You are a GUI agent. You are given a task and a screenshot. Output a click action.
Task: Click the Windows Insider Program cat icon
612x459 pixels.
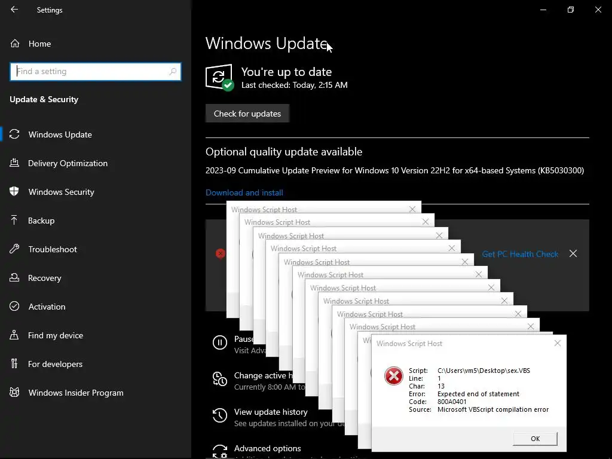click(14, 392)
